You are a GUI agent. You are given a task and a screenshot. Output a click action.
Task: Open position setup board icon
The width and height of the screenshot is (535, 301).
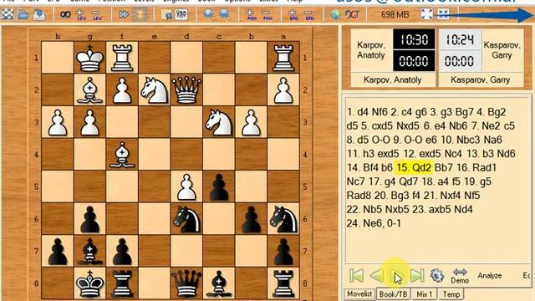click(166, 14)
